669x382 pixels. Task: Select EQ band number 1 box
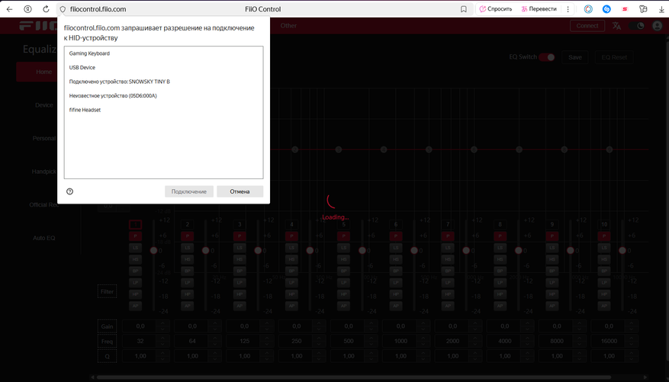[135, 224]
